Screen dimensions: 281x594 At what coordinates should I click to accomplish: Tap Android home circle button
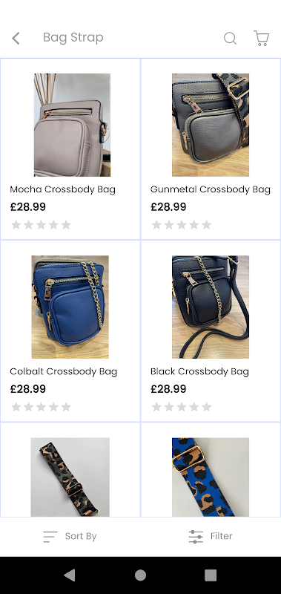coord(140,575)
